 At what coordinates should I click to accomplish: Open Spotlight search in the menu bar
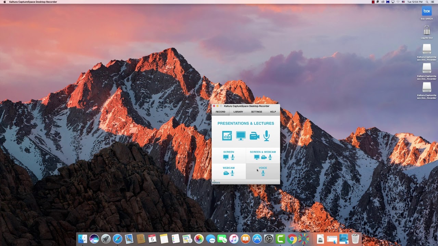coord(427,2)
